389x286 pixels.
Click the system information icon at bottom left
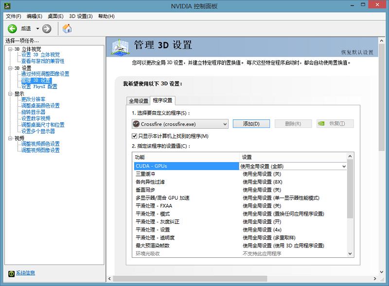(x=11, y=273)
